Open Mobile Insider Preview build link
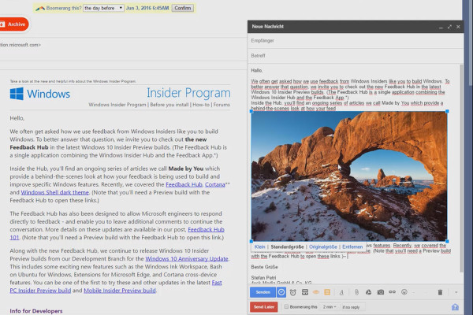Viewport: 473px width, 315px height. click(120, 291)
